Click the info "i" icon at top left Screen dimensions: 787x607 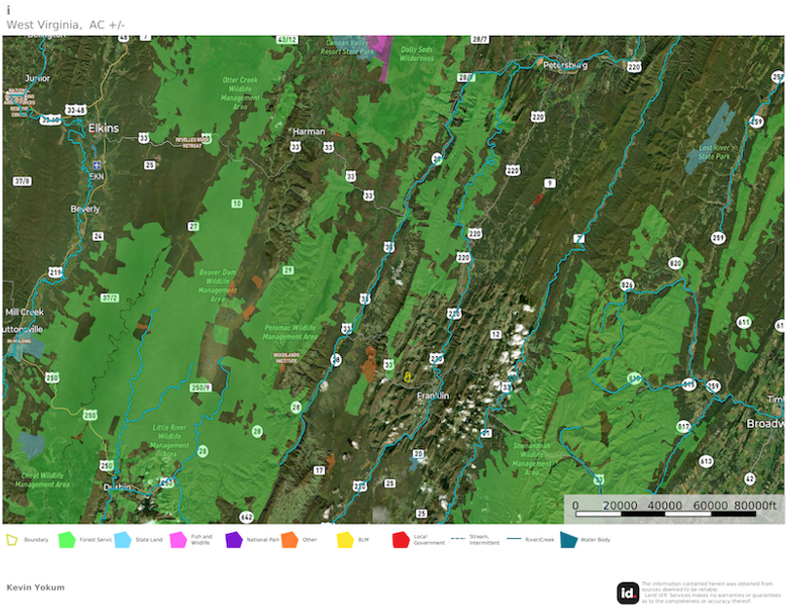[x=11, y=9]
